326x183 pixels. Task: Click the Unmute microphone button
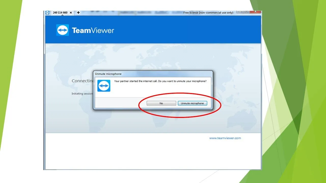[x=192, y=103]
